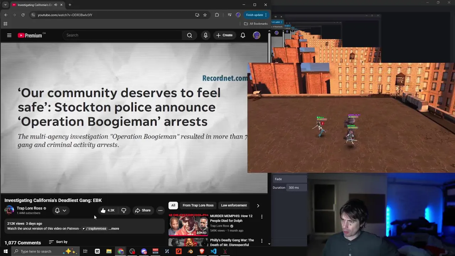Open the Trap Lore Ross channel avatar
This screenshot has width=455, height=256.
coord(9,210)
